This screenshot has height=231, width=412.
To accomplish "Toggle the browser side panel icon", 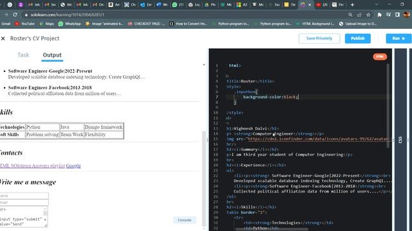I will click(397, 15).
